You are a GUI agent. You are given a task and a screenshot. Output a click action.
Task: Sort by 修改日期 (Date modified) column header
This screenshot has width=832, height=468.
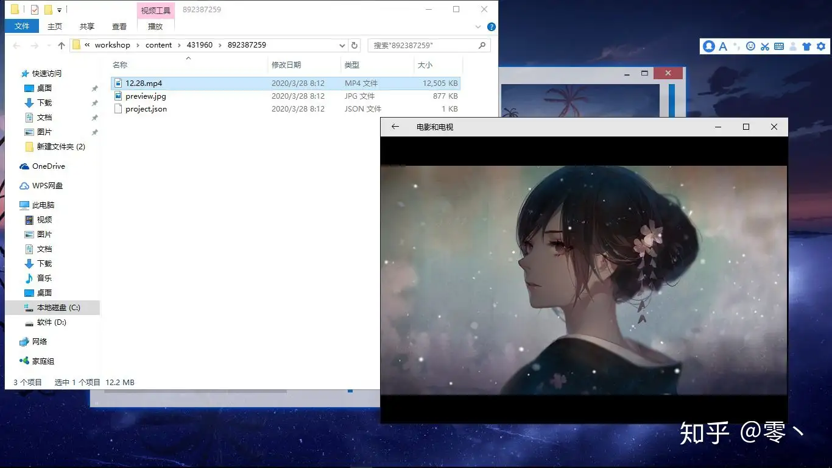304,65
